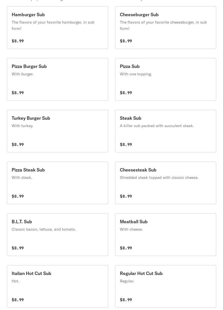
Task: Open the Hamburger Sub menu item
Action: pyautogui.click(x=57, y=28)
